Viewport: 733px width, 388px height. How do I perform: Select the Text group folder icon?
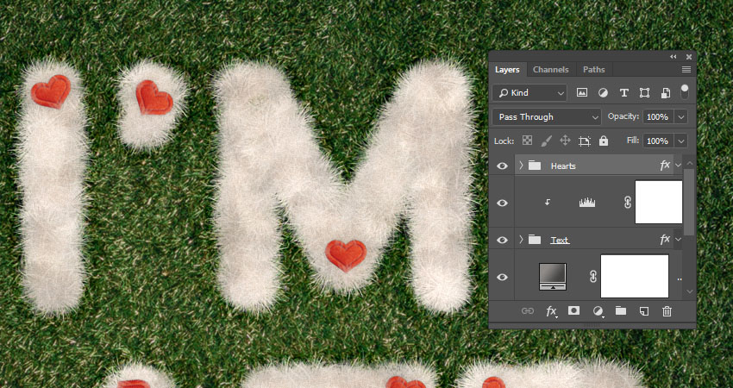[x=535, y=240]
